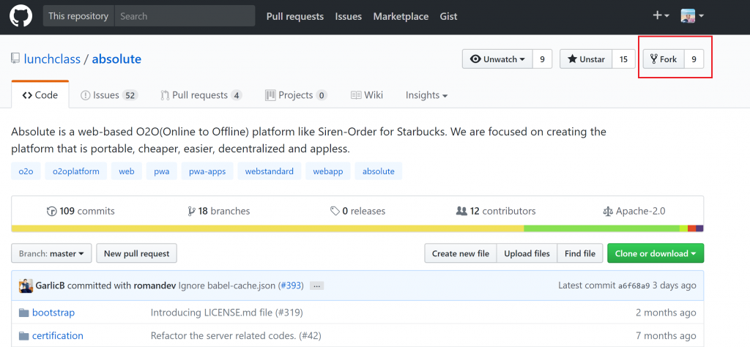Click the fork count 9
Image resolution: width=750 pixels, height=347 pixels.
pyautogui.click(x=694, y=59)
